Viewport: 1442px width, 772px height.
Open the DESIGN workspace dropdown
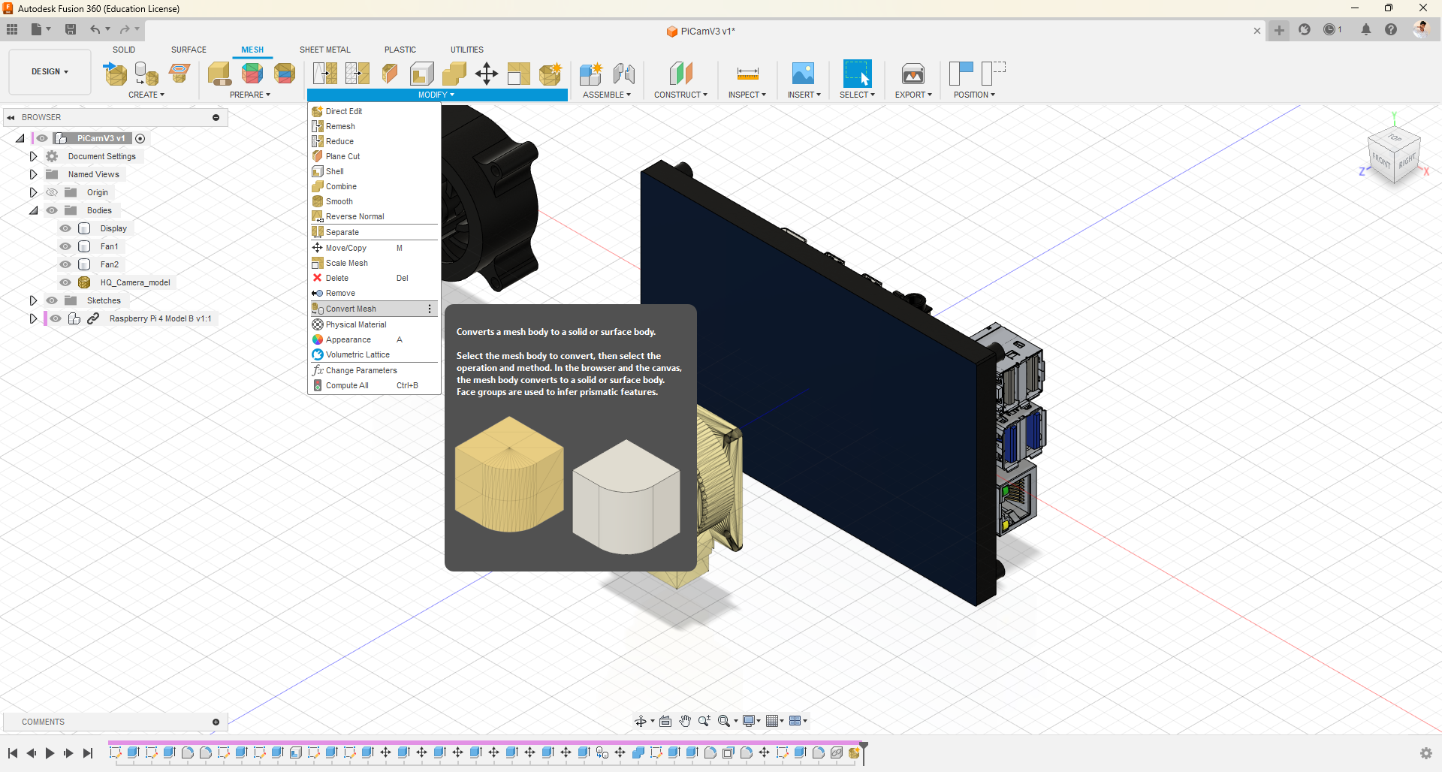pyautogui.click(x=50, y=71)
